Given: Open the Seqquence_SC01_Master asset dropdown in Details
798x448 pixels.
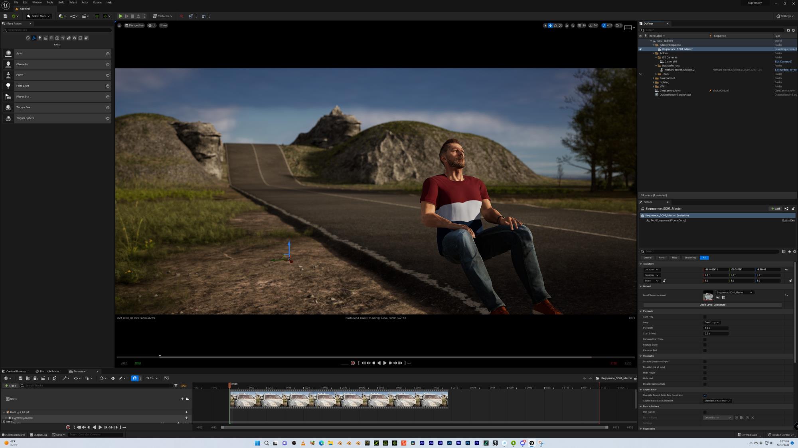Looking at the screenshot, I should (x=734, y=293).
